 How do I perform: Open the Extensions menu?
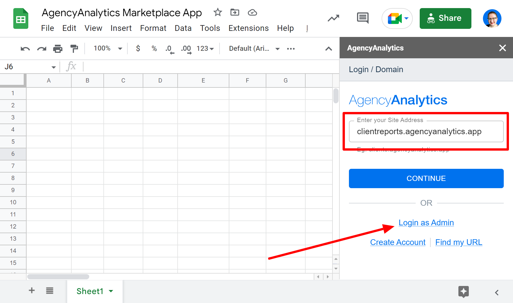(248, 28)
